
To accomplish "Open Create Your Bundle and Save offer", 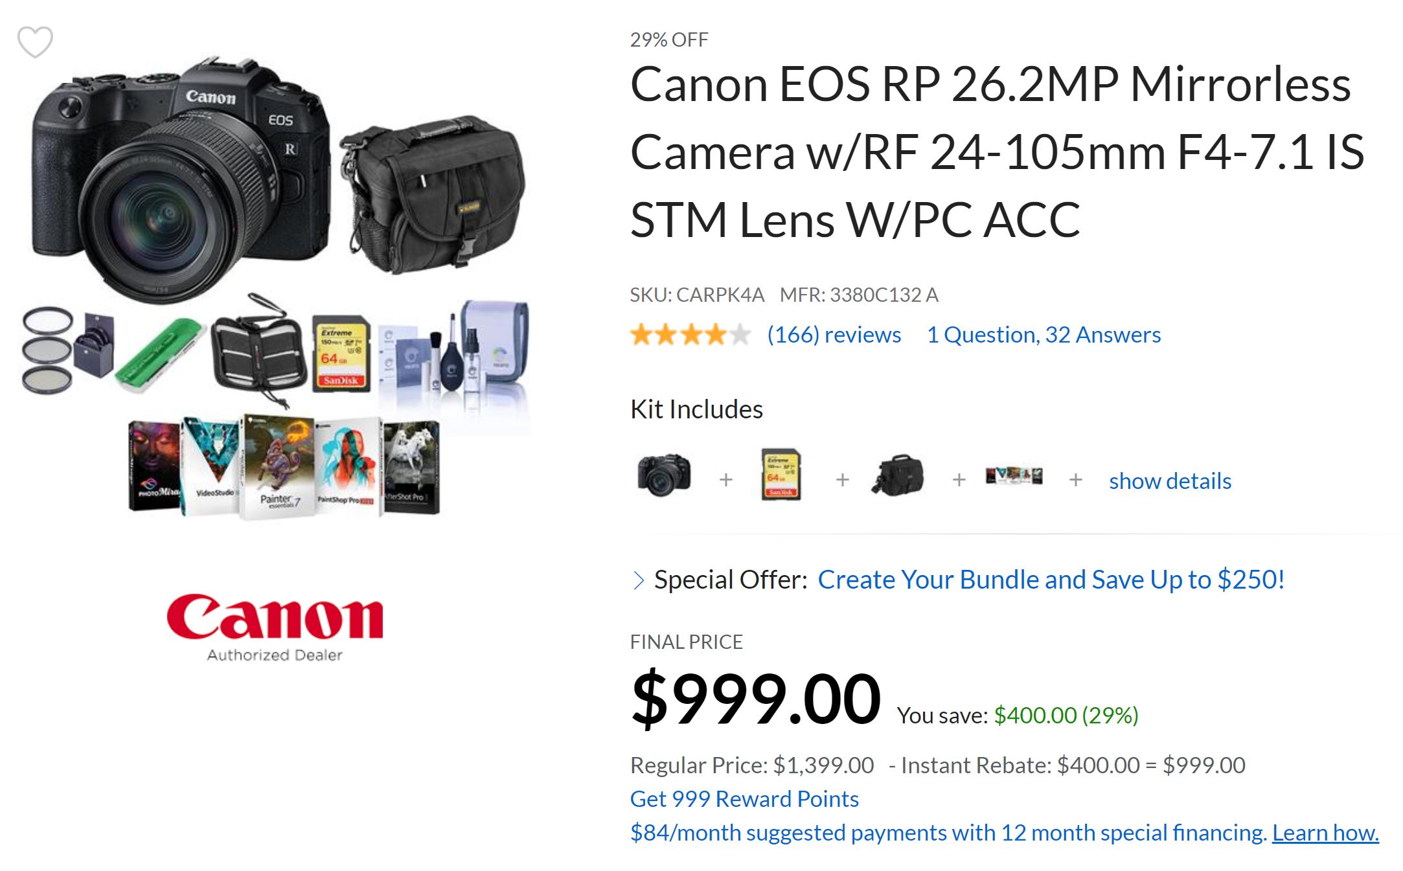I will [x=1051, y=580].
